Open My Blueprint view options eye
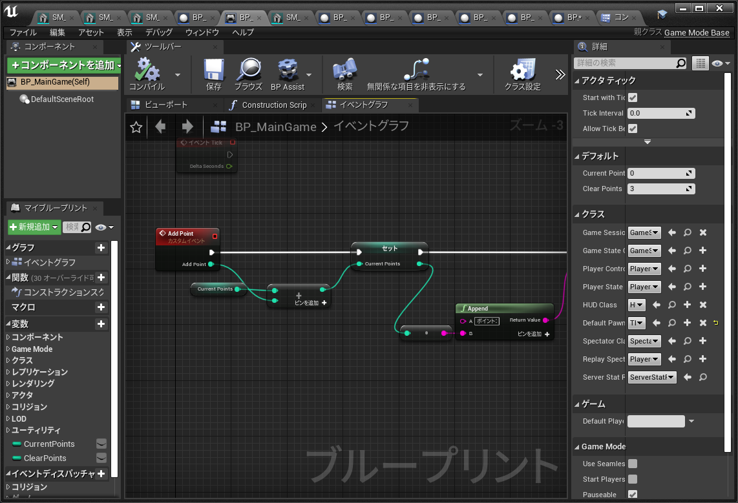This screenshot has height=503, width=738. (x=104, y=227)
